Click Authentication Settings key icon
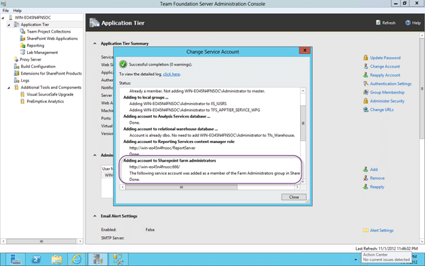425x266 pixels. (x=366, y=84)
